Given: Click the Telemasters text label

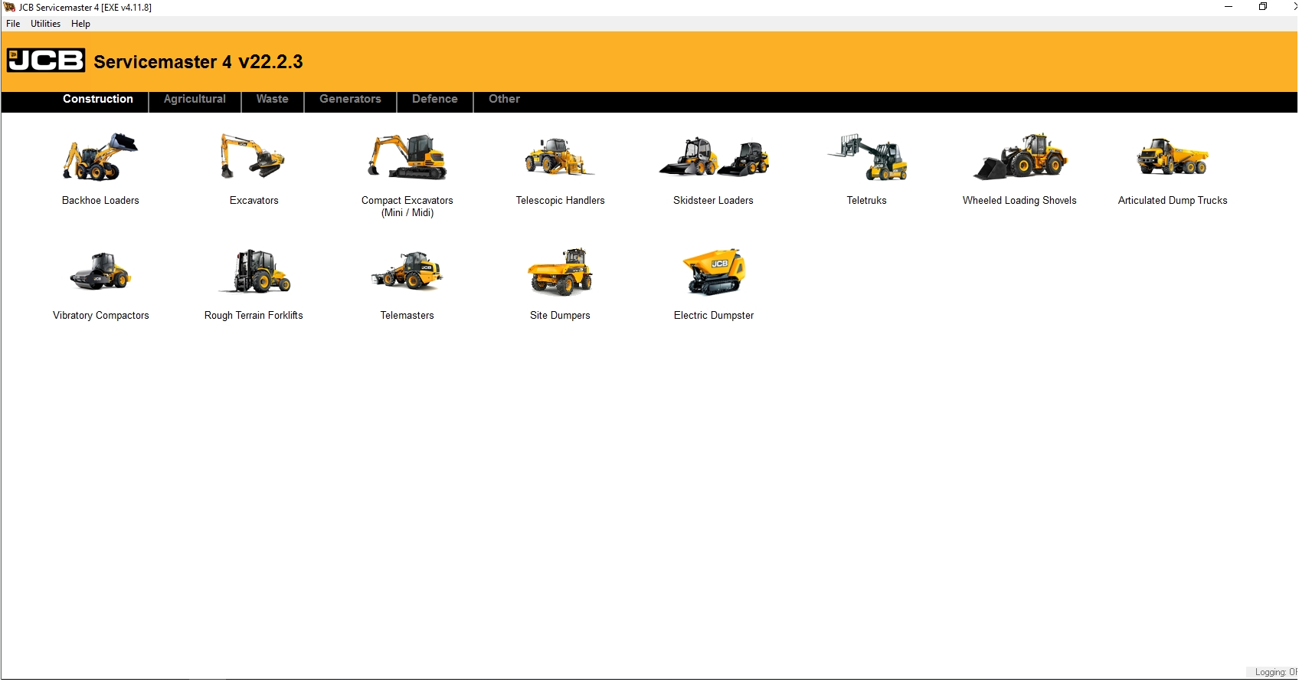Looking at the screenshot, I should 407,316.
